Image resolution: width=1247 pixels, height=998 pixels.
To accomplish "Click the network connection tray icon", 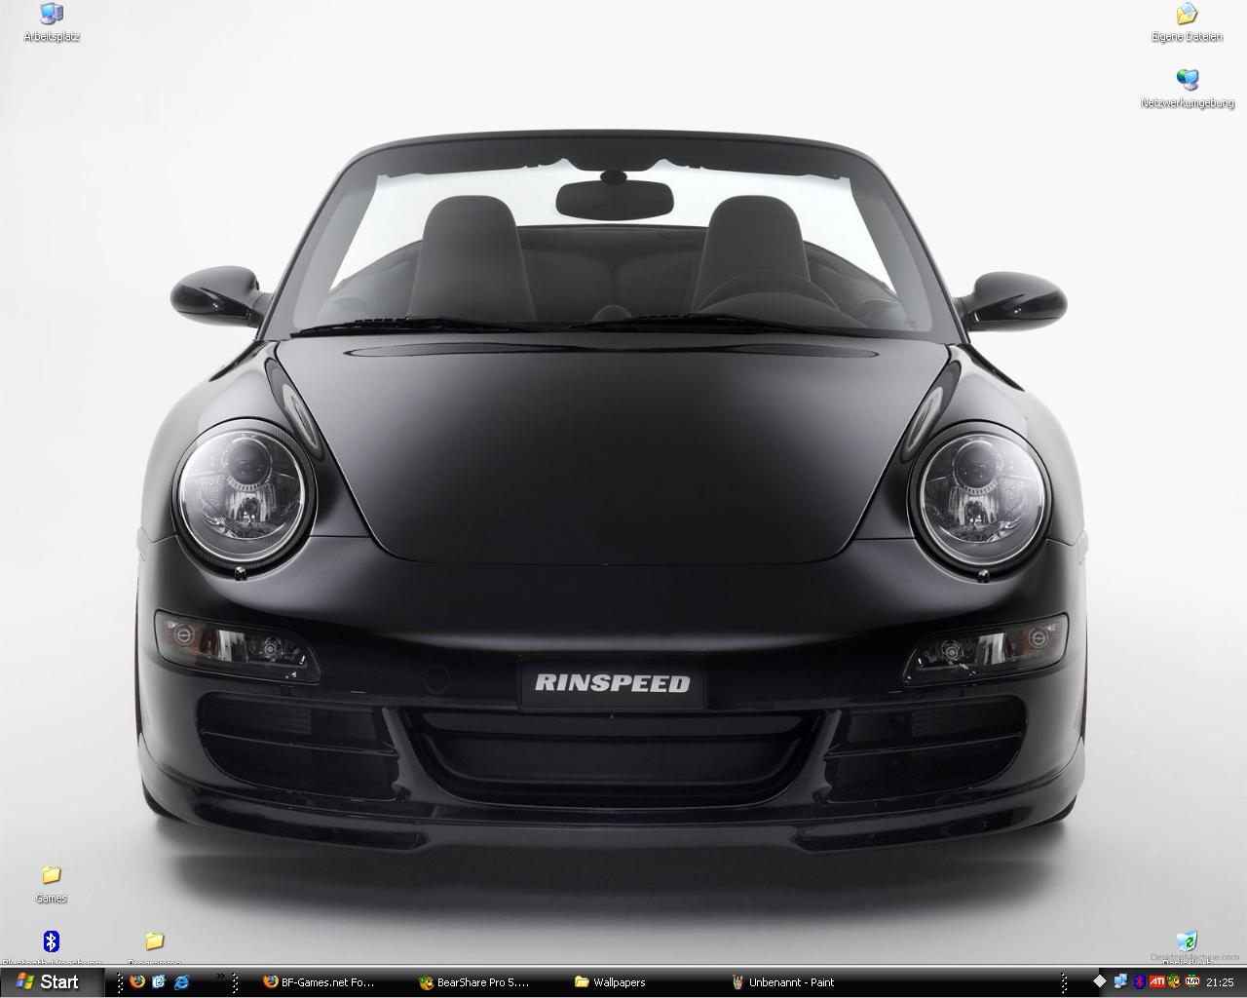I will click(1120, 981).
